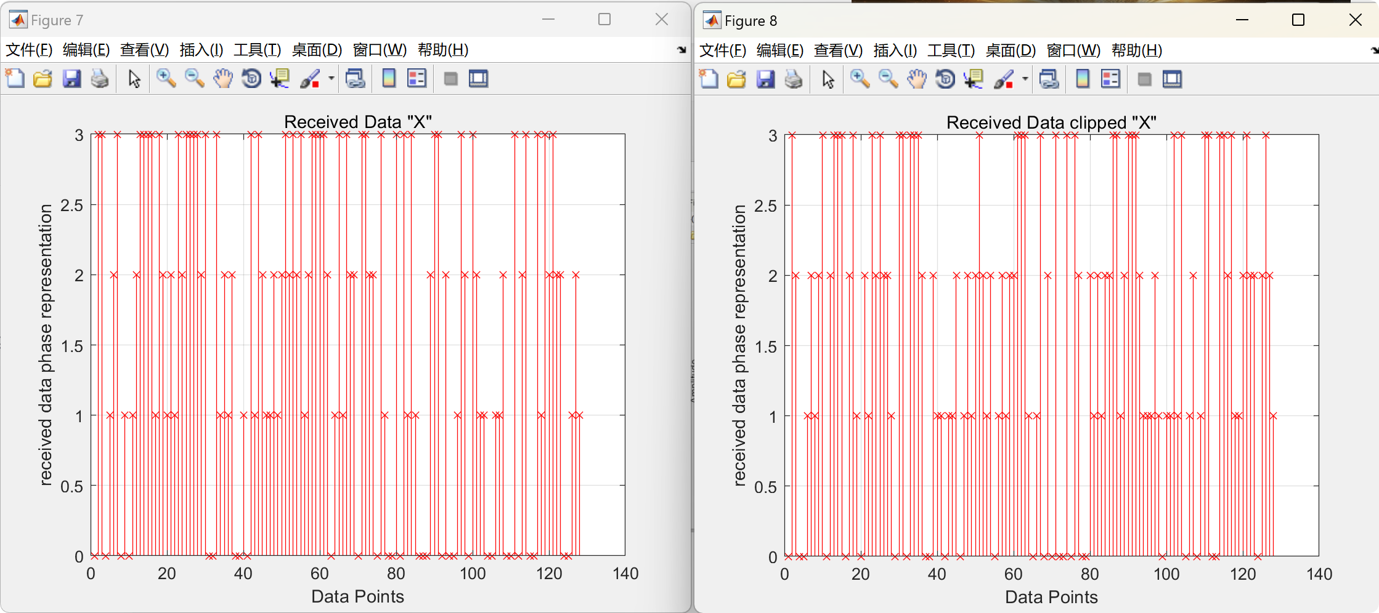This screenshot has width=1379, height=613.
Task: Enable Rotate 3D tool in Figure 8
Action: click(945, 79)
